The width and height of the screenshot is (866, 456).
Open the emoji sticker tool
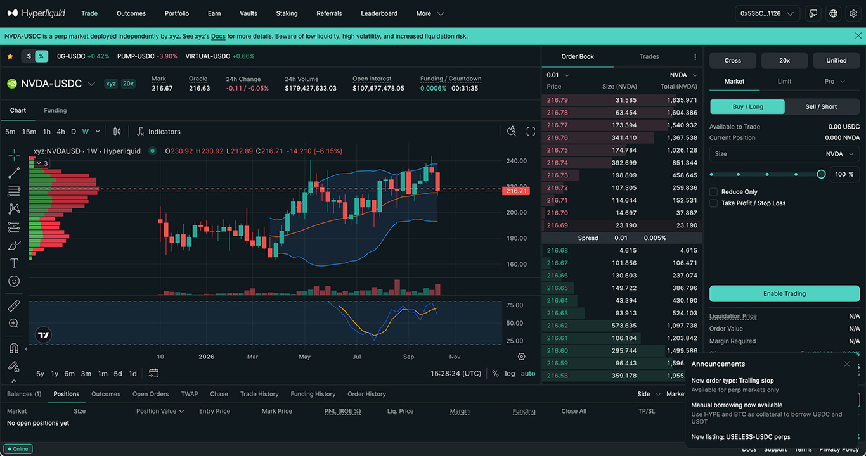[14, 281]
